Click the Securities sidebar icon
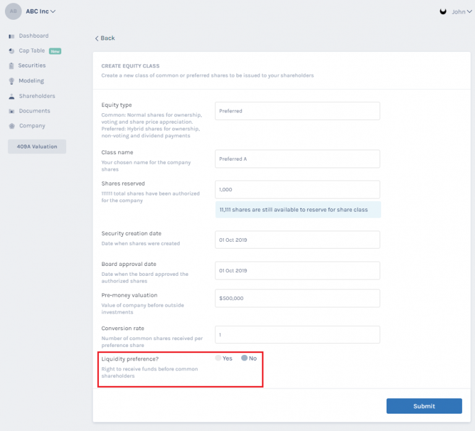Screen dimensions: 475x431 [12, 66]
